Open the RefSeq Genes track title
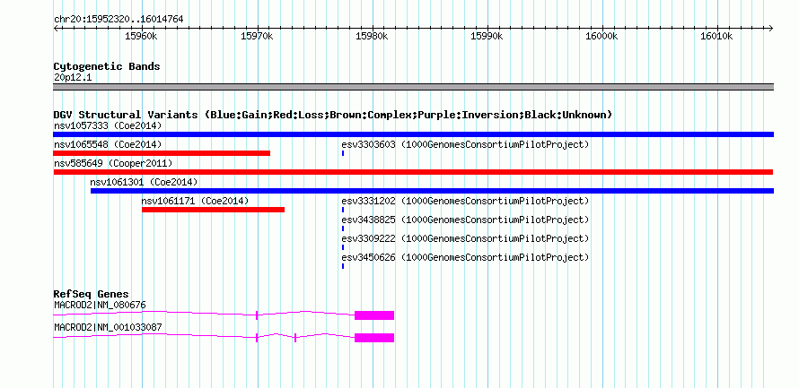 pos(92,295)
